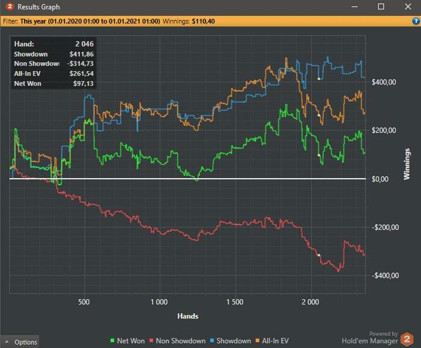Viewport: 421px width, 348px height.
Task: Toggle the Net Won green legend swatch
Action: coord(112,341)
